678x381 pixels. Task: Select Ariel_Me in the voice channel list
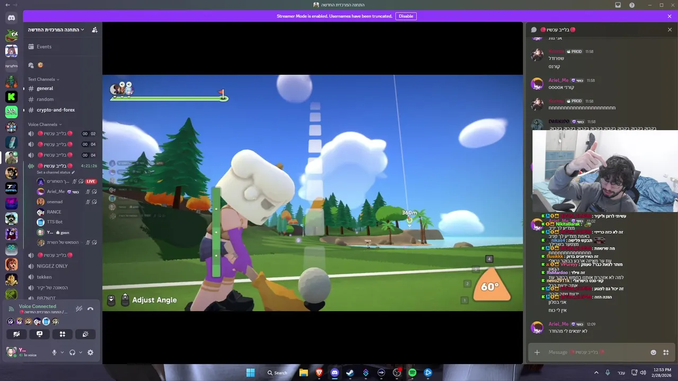click(66, 192)
